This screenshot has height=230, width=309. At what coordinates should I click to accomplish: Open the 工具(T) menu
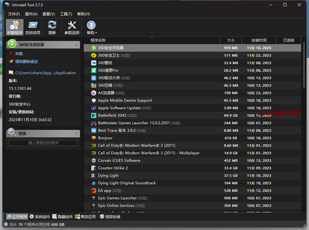[66, 14]
